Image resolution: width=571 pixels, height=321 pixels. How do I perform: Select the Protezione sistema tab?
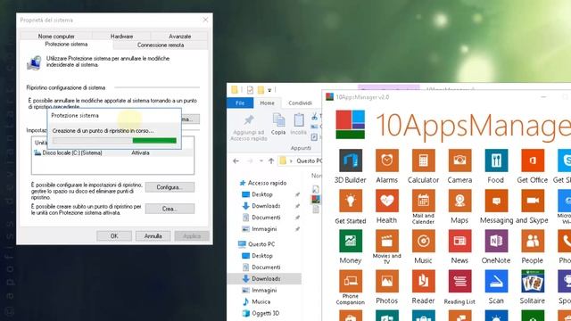point(66,44)
